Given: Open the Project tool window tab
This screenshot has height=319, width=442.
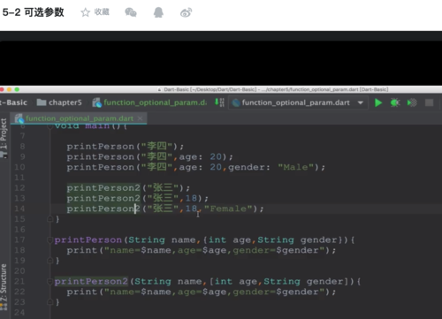Looking at the screenshot, I should click(4, 138).
